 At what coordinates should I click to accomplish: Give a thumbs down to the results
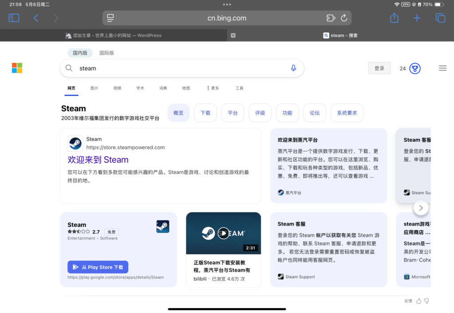pos(427,301)
